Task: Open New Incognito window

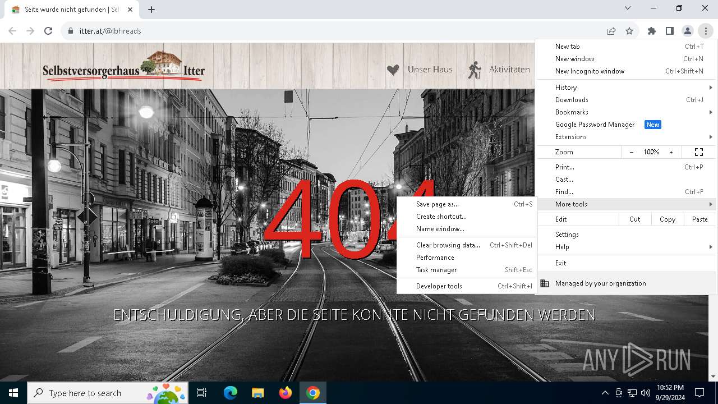Action: [x=626, y=71]
